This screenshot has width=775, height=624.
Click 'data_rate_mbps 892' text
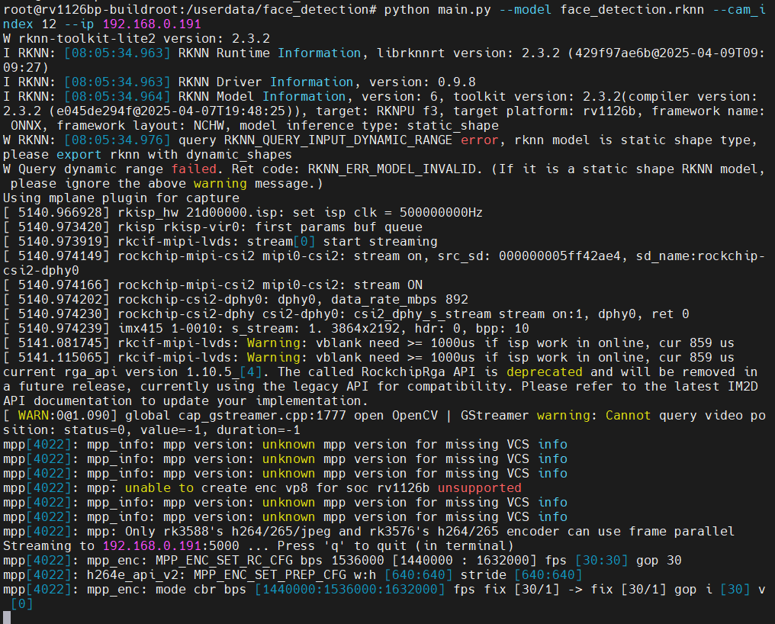click(x=400, y=300)
